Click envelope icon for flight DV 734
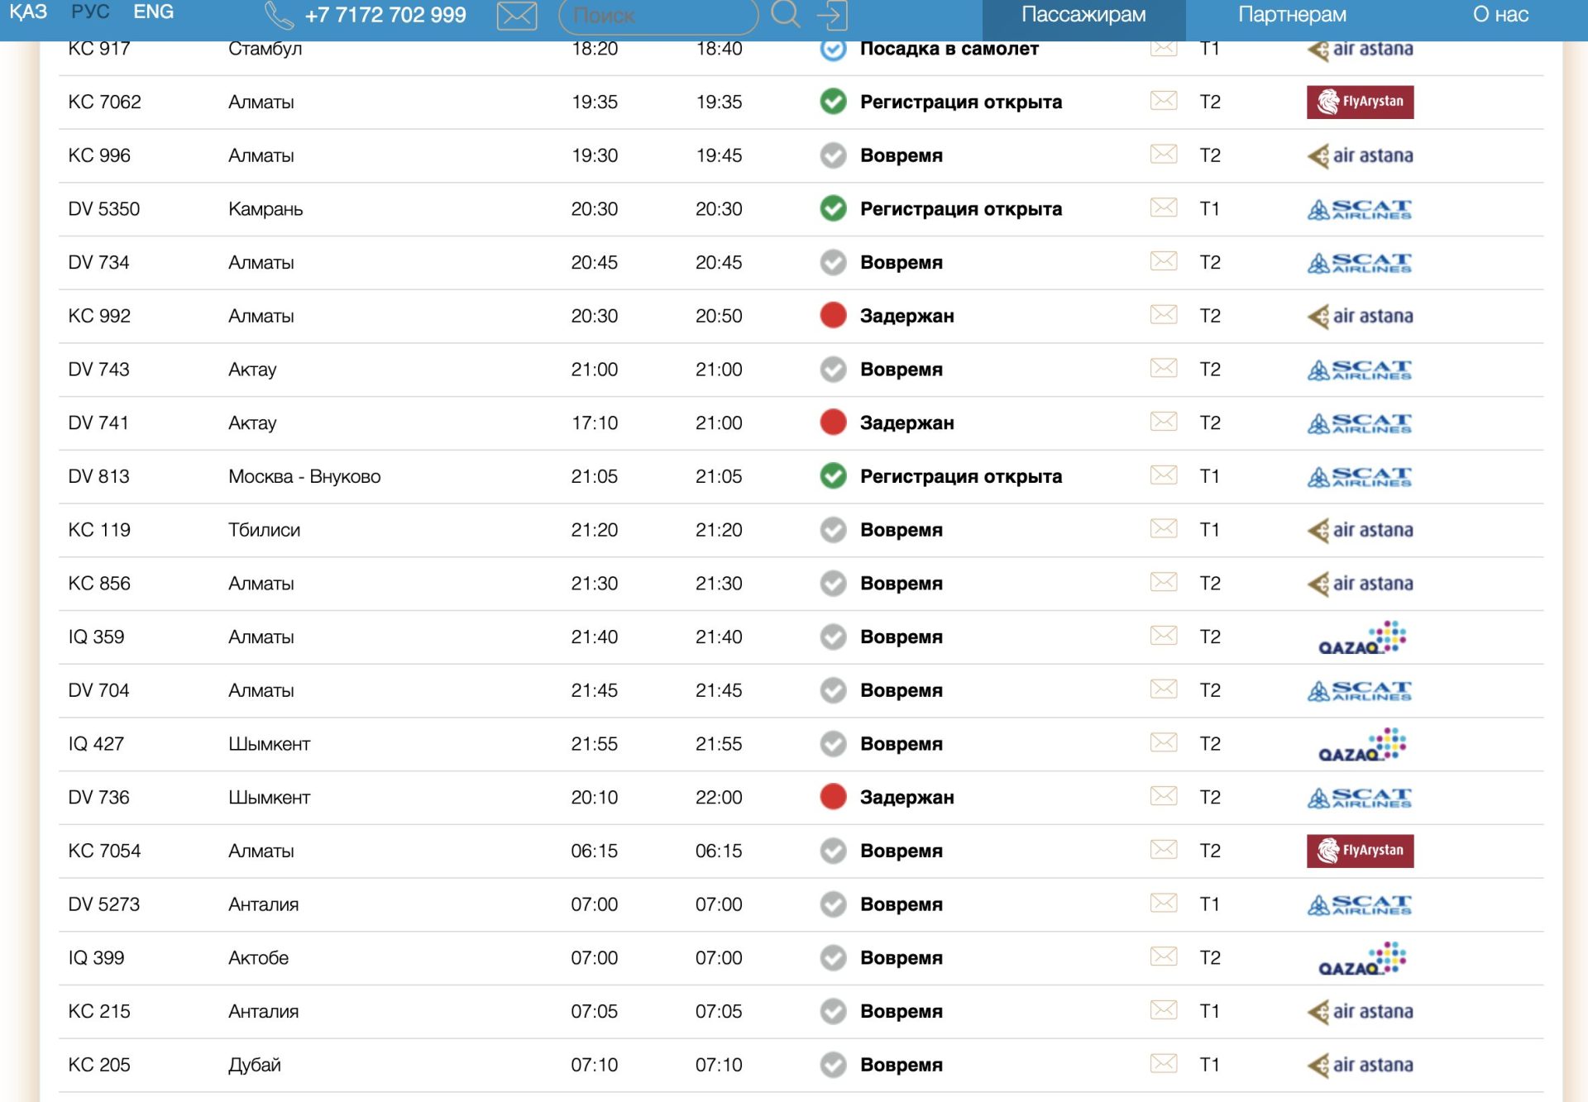1588x1102 pixels. click(x=1164, y=261)
